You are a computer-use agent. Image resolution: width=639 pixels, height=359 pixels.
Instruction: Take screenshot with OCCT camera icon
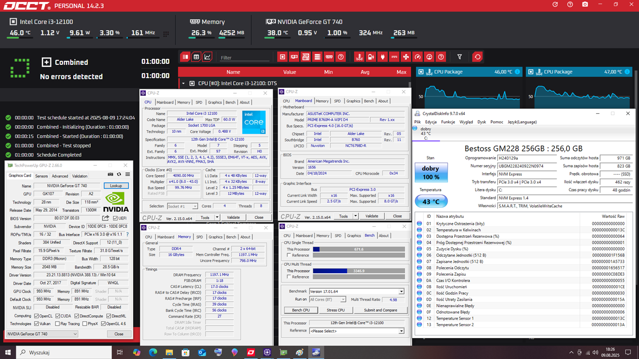585,4
